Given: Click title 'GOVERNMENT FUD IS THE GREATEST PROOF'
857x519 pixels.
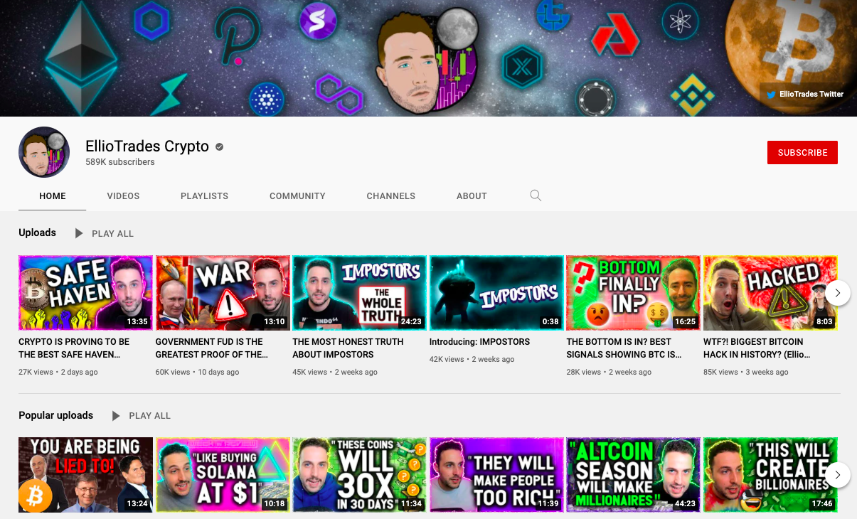Looking at the screenshot, I should [212, 348].
